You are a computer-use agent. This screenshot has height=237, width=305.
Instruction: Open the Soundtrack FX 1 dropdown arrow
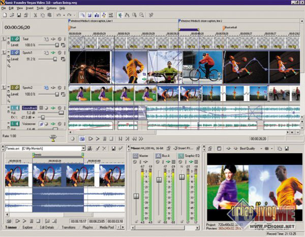pos(34,117)
